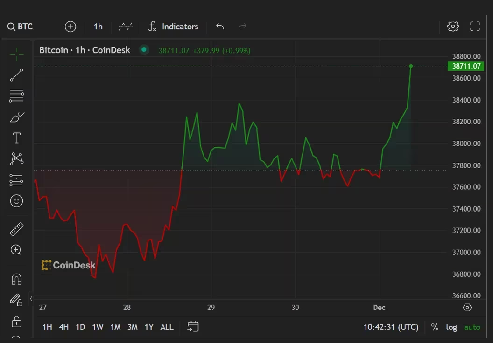
Task: Switch to the 1D time range
Action: [x=80, y=327]
